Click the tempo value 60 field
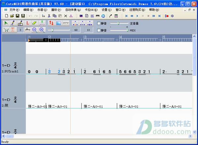This screenshot has height=145, width=198. (76, 30)
